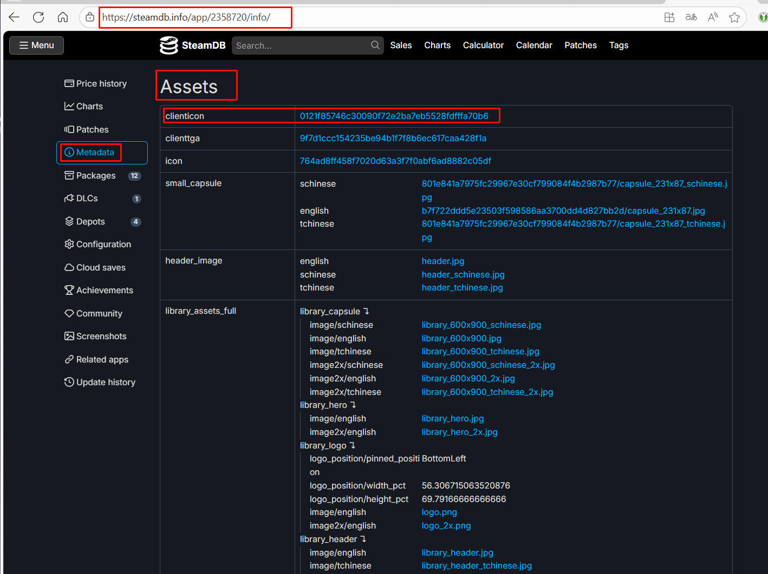Click the browser address bar URL
The width and height of the screenshot is (768, 574).
186,17
